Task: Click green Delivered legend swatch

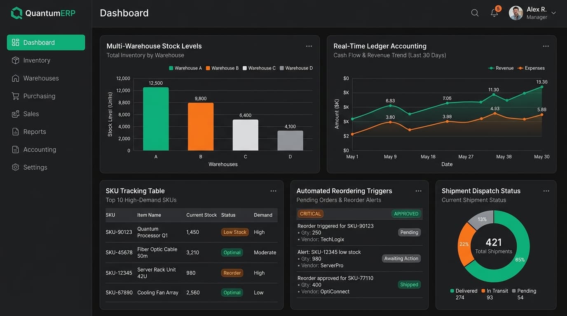Action: (452, 291)
